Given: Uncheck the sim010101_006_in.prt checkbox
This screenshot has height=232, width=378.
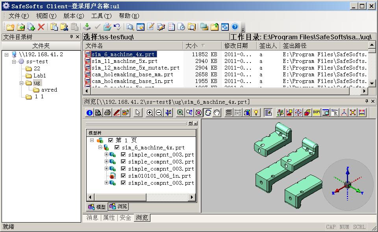Looking at the screenshot, I should [x=123, y=176].
